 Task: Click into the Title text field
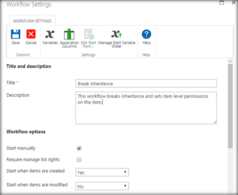[x=146, y=83]
